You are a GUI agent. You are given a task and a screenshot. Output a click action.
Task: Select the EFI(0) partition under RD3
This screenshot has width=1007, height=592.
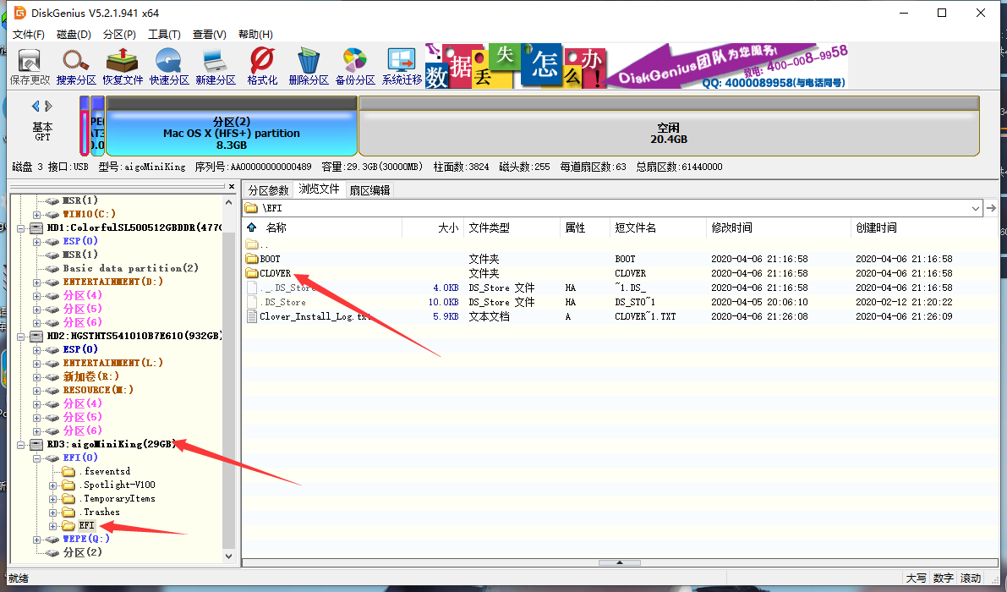pyautogui.click(x=80, y=458)
